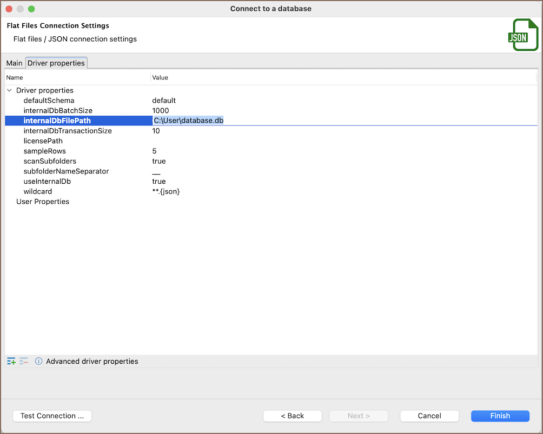Collapse the Driver properties tree group
The height and width of the screenshot is (434, 543).
(9, 90)
